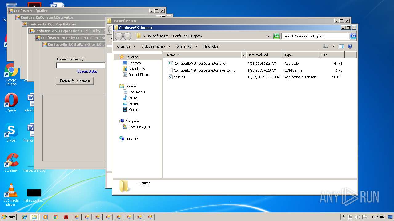Select Network in navigation pane
The width and height of the screenshot is (394, 221).
click(132, 139)
